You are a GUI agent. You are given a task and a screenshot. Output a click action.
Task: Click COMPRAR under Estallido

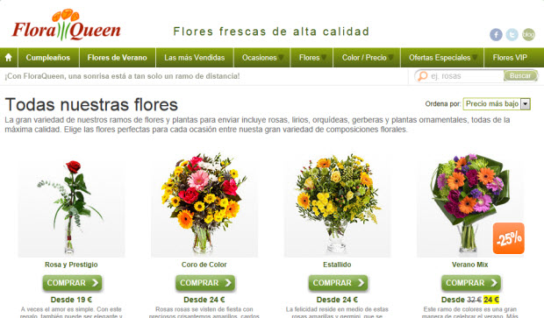(338, 283)
